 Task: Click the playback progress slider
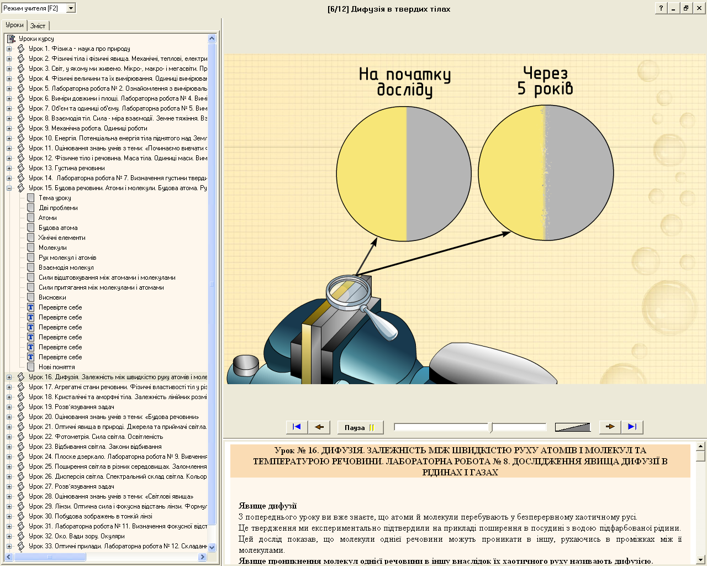[470, 427]
